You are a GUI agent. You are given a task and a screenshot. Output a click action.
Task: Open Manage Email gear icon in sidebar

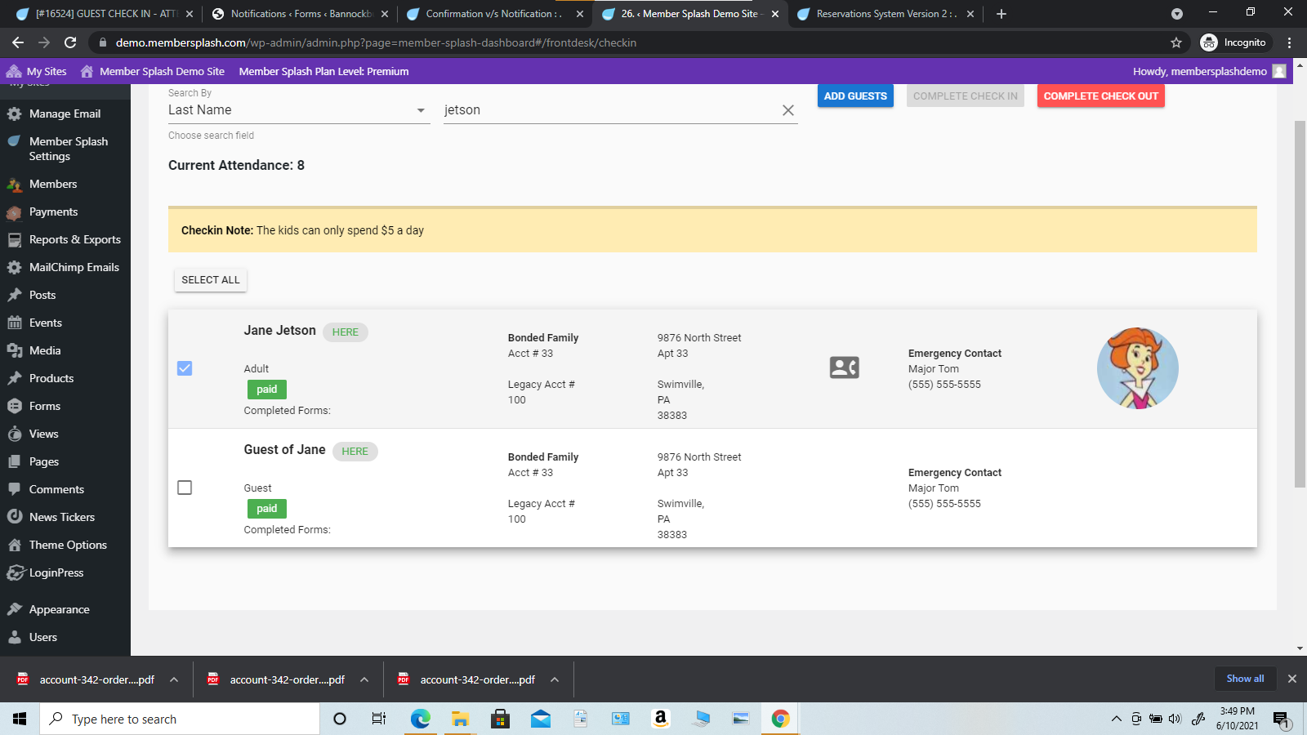(14, 114)
